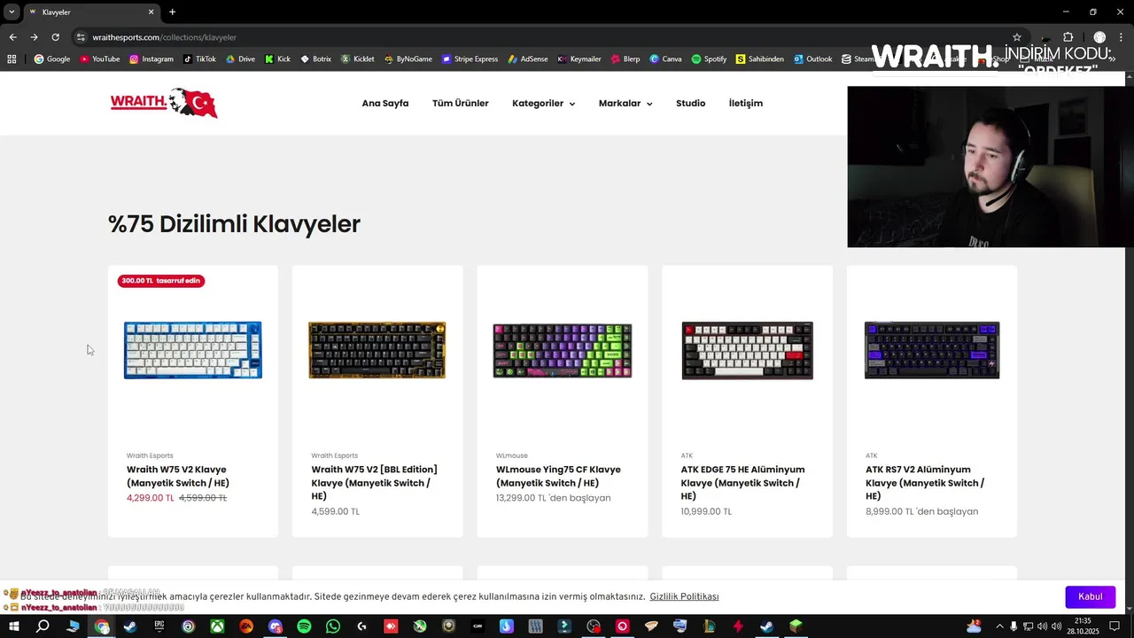Open Windows search from taskbar
This screenshot has height=638, width=1134.
tap(43, 626)
